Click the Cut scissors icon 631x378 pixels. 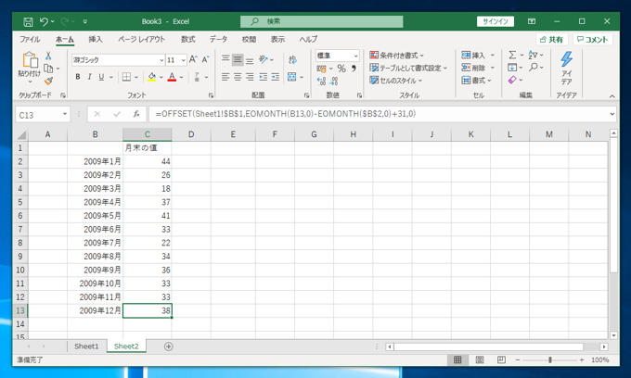[x=48, y=56]
